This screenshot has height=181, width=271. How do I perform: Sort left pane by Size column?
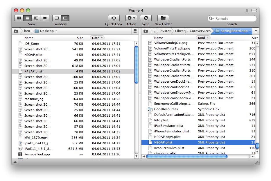pyautogui.click(x=80, y=38)
